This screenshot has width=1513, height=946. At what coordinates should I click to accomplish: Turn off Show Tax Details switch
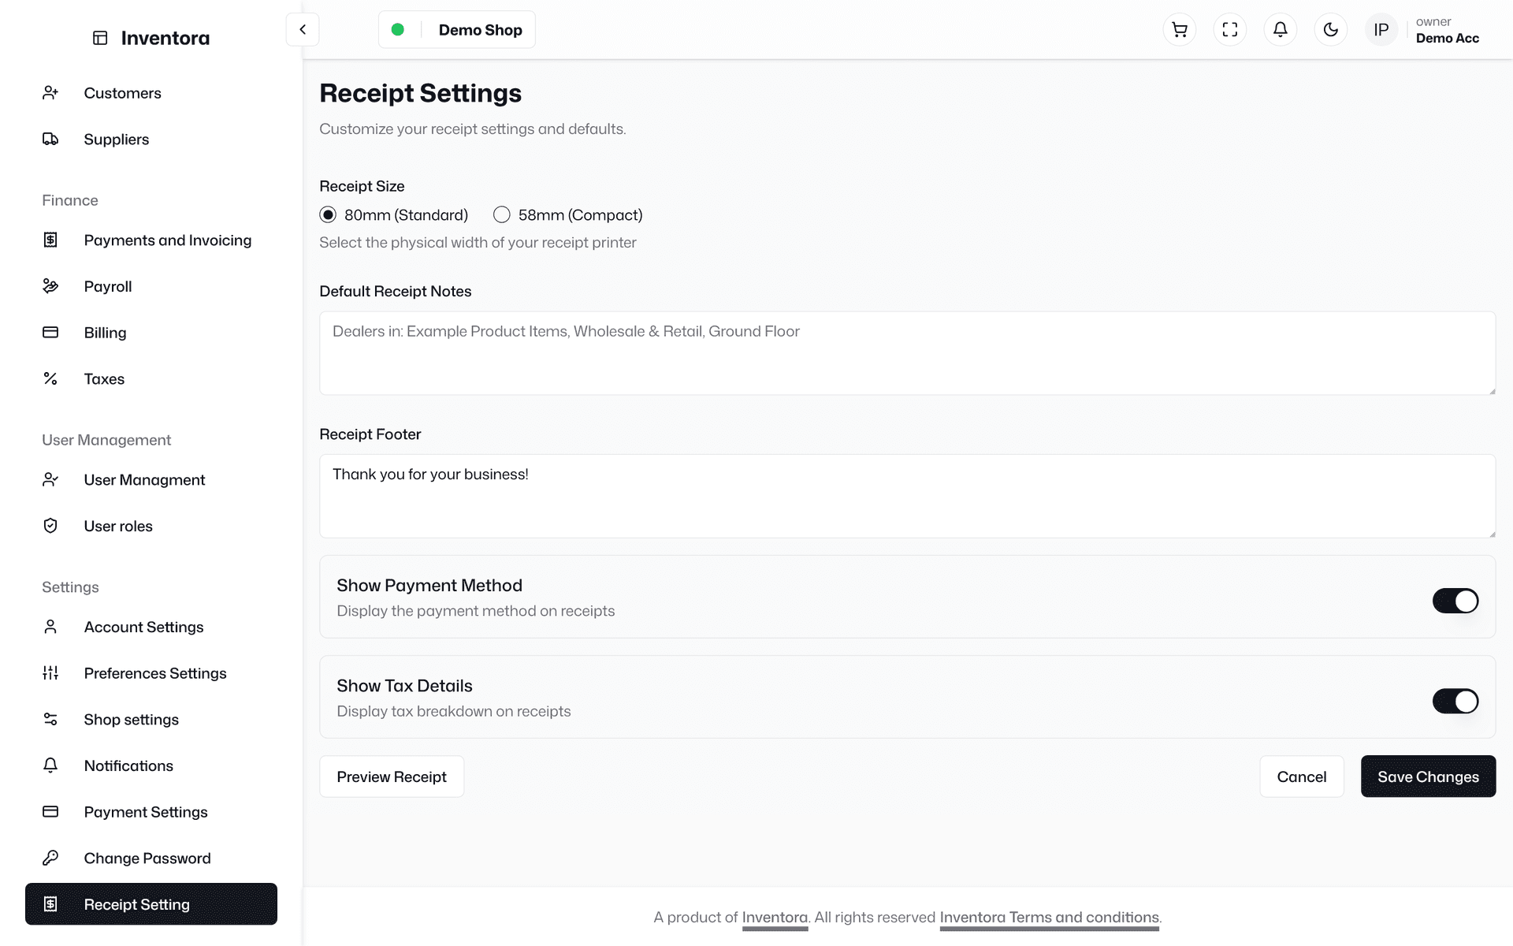[x=1455, y=701]
